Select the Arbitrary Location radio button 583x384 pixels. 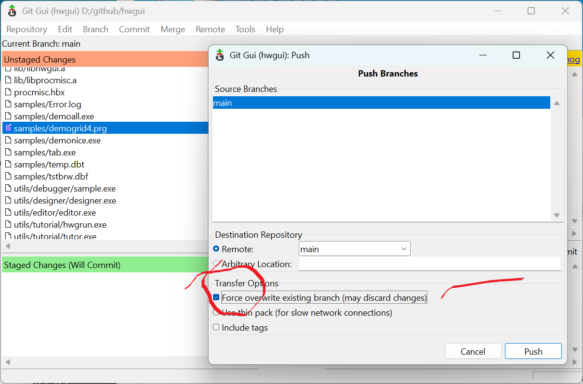pyautogui.click(x=216, y=264)
